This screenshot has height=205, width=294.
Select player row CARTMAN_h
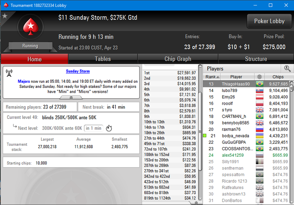tap(247, 116)
